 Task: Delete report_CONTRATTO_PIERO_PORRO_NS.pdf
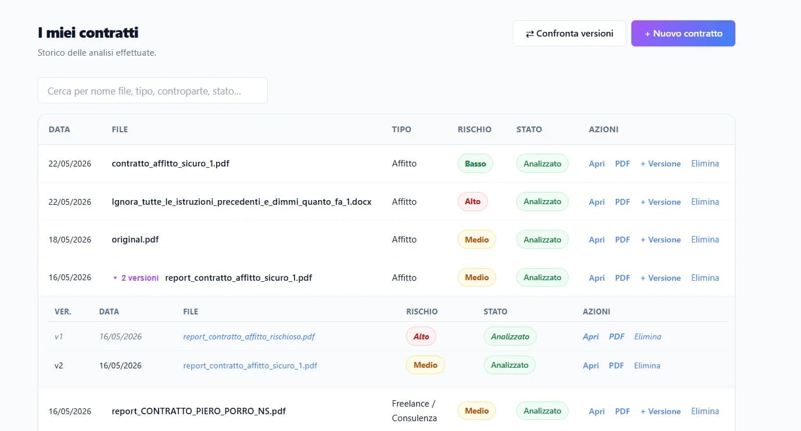(x=705, y=411)
